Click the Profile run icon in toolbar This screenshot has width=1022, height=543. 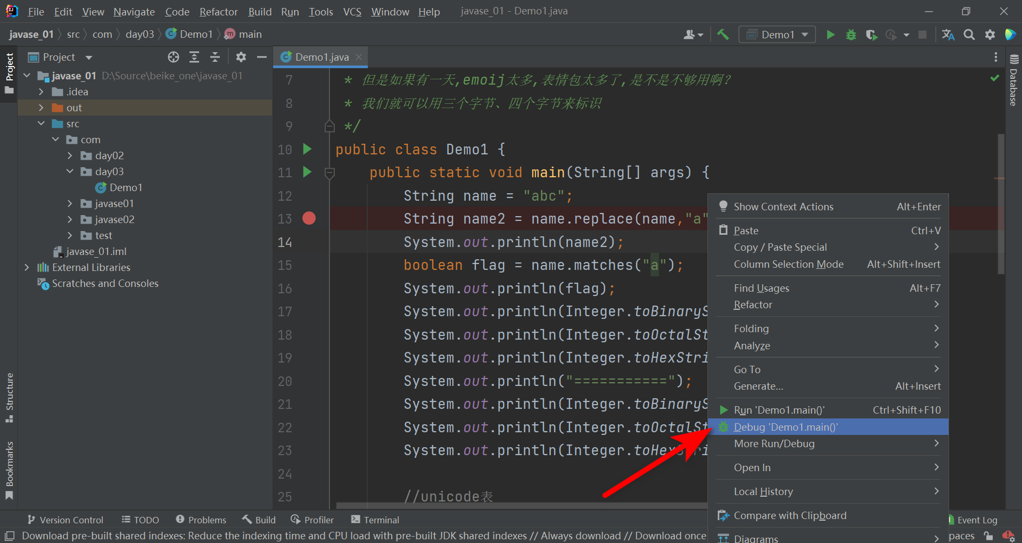[x=891, y=35]
